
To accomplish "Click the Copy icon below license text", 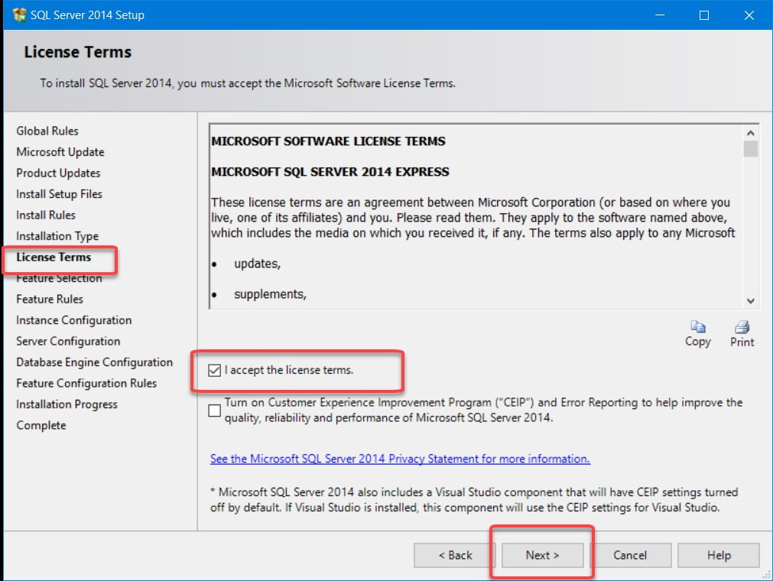I will (697, 327).
